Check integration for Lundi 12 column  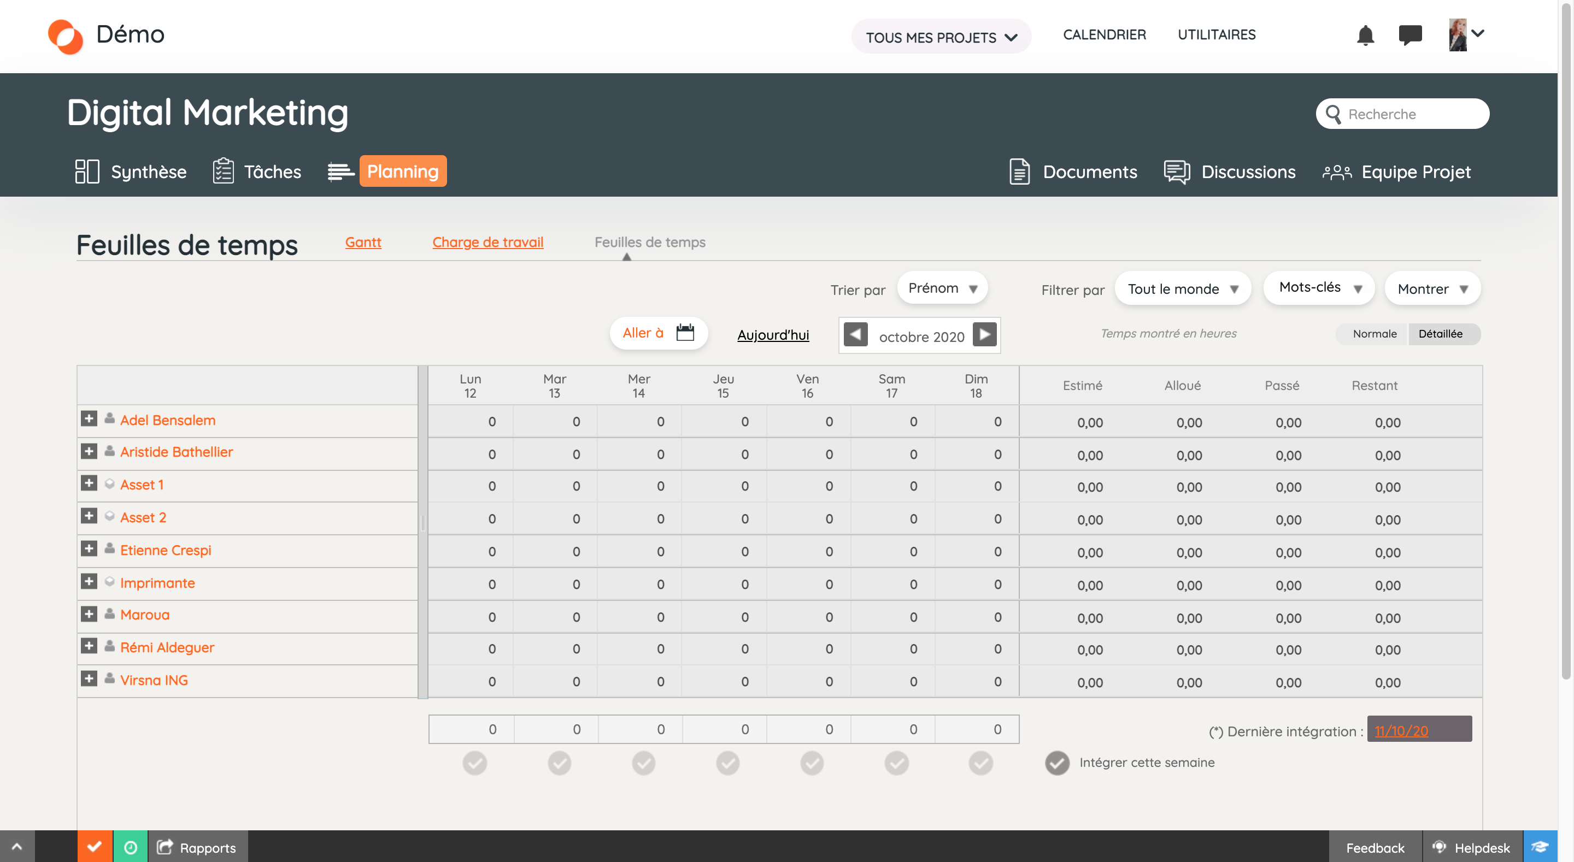pyautogui.click(x=475, y=763)
